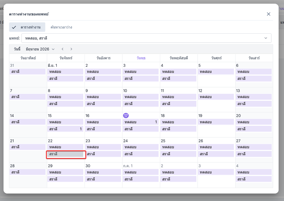Select สราลี entry on June 17
This screenshot has height=201, width=284.
point(140,129)
